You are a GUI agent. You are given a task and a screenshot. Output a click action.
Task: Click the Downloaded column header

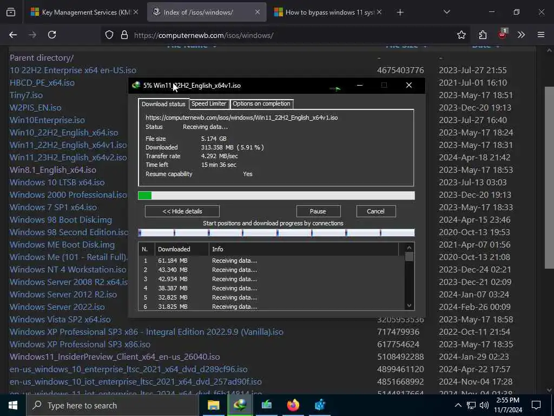182,249
